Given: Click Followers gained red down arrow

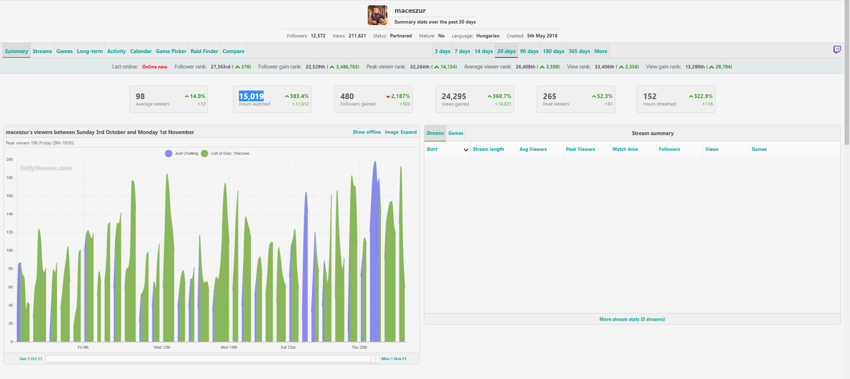Looking at the screenshot, I should [388, 97].
